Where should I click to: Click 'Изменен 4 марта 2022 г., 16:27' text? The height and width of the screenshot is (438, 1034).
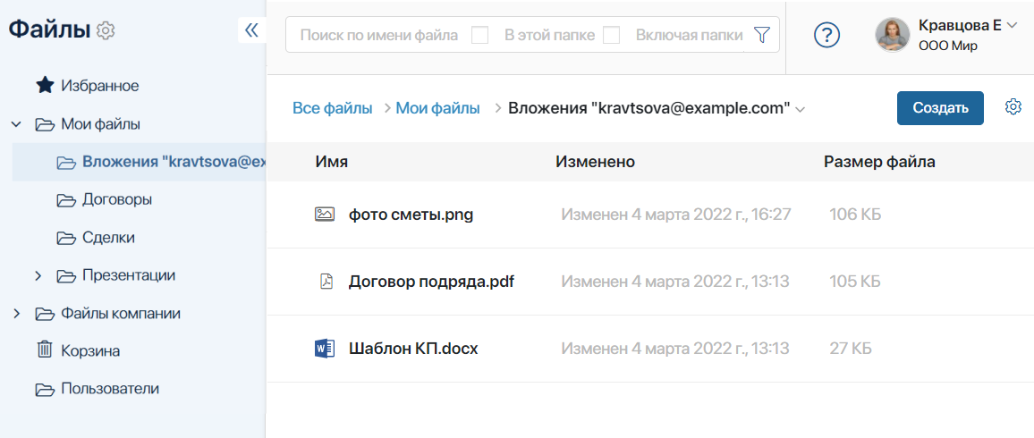pos(676,215)
